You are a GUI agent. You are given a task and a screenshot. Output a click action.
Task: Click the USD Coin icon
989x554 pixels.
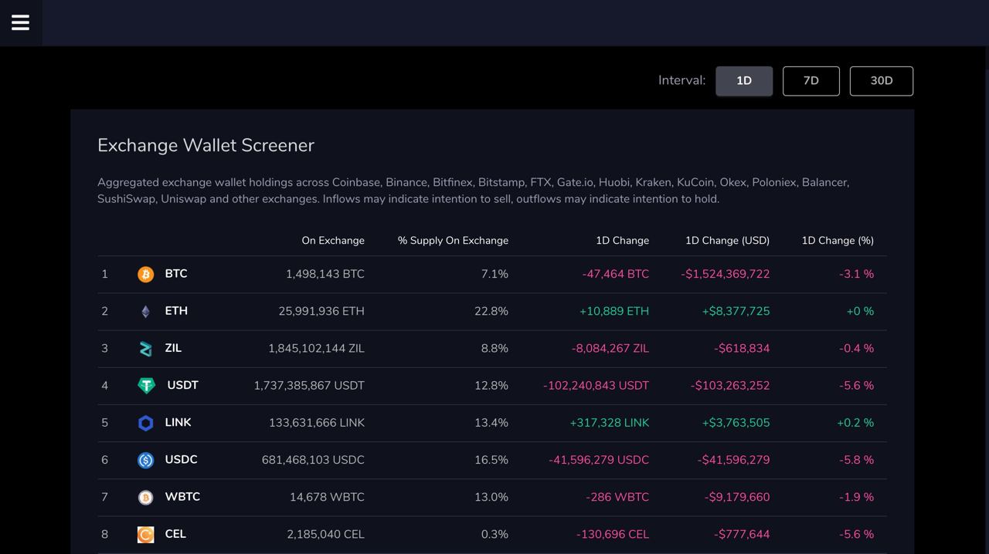coord(145,460)
